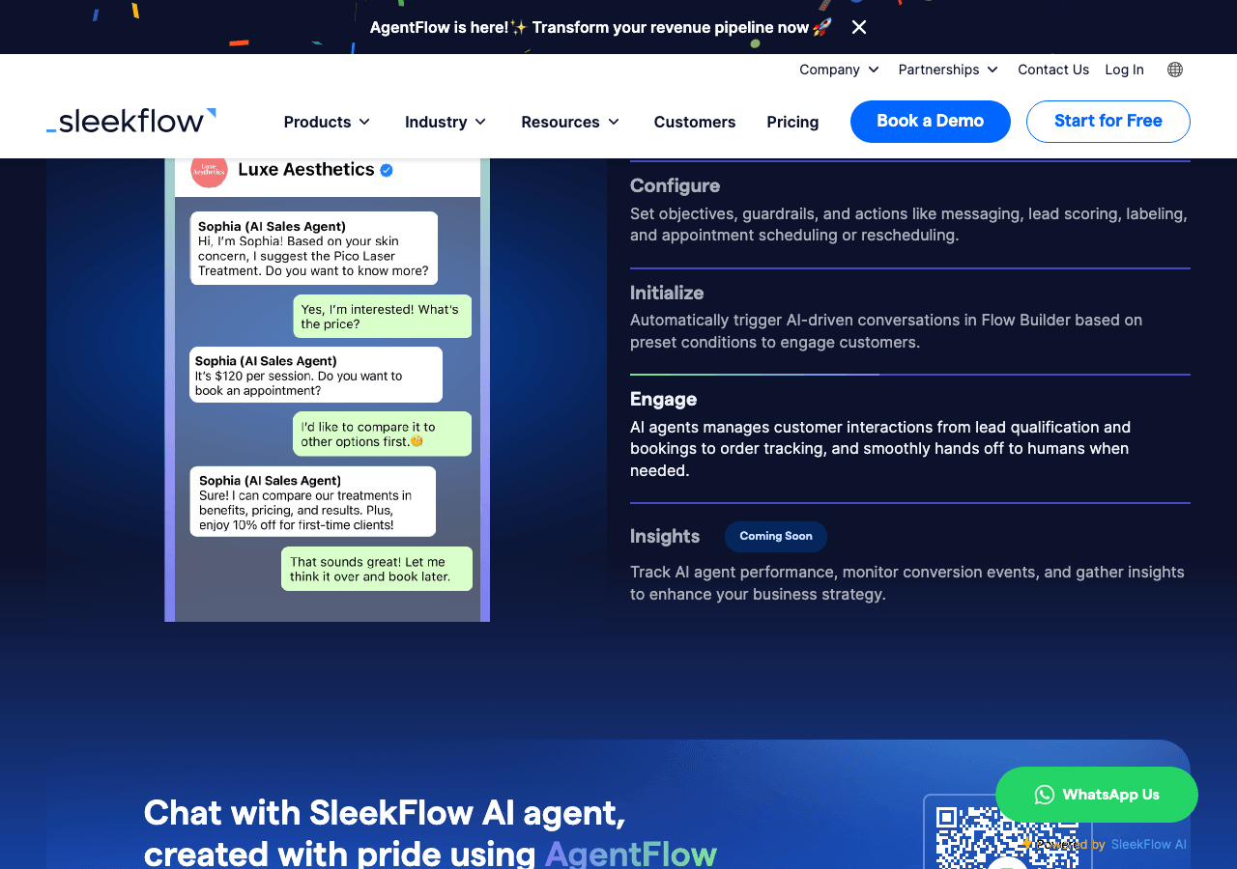Click the Start for Free button

coord(1108,122)
